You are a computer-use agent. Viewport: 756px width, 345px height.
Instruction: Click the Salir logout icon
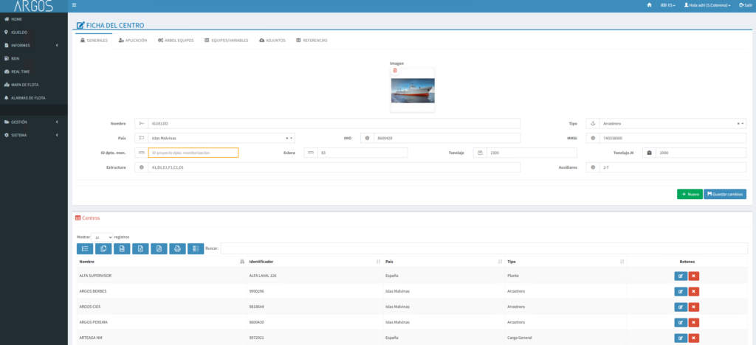[744, 5]
